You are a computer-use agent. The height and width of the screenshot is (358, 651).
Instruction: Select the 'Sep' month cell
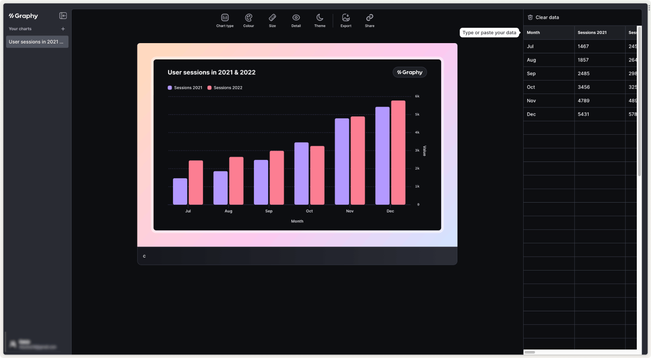(549, 74)
